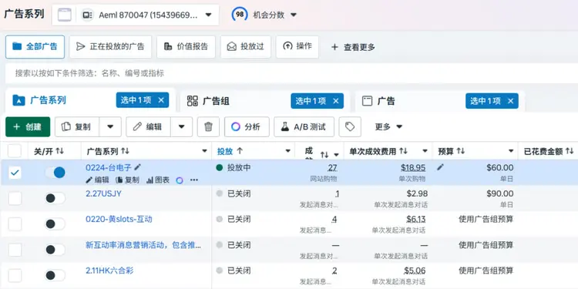
Task: Uncheck the 0224-台电子 row checkbox
Action: (x=15, y=173)
